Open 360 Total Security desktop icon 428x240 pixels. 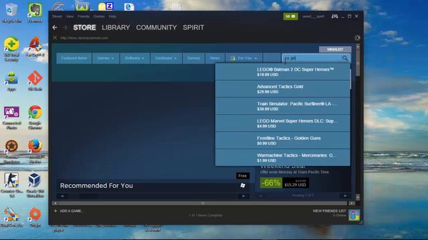click(x=11, y=49)
